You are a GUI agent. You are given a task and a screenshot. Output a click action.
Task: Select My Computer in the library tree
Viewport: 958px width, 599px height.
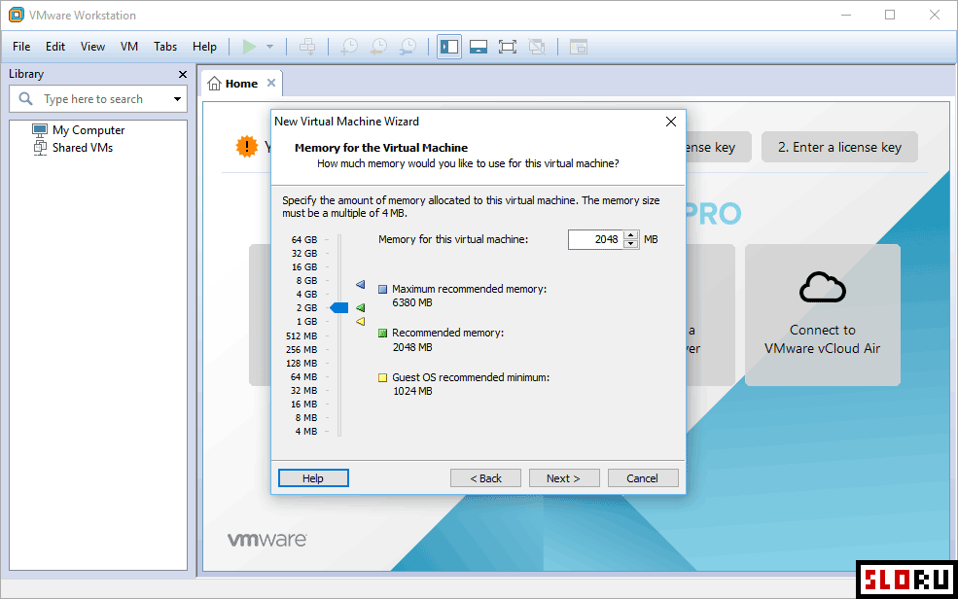tap(88, 130)
